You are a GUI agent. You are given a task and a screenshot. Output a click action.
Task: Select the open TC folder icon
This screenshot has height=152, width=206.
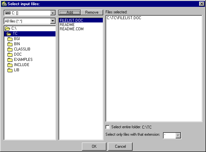(9, 34)
